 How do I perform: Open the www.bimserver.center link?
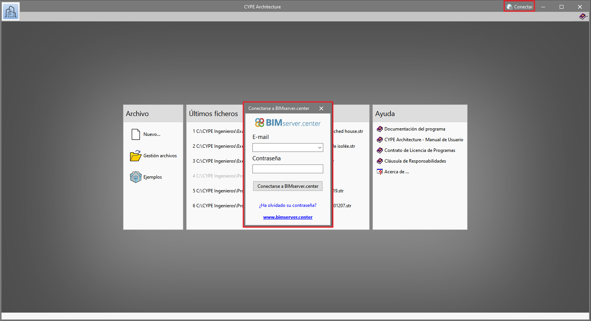coord(288,217)
